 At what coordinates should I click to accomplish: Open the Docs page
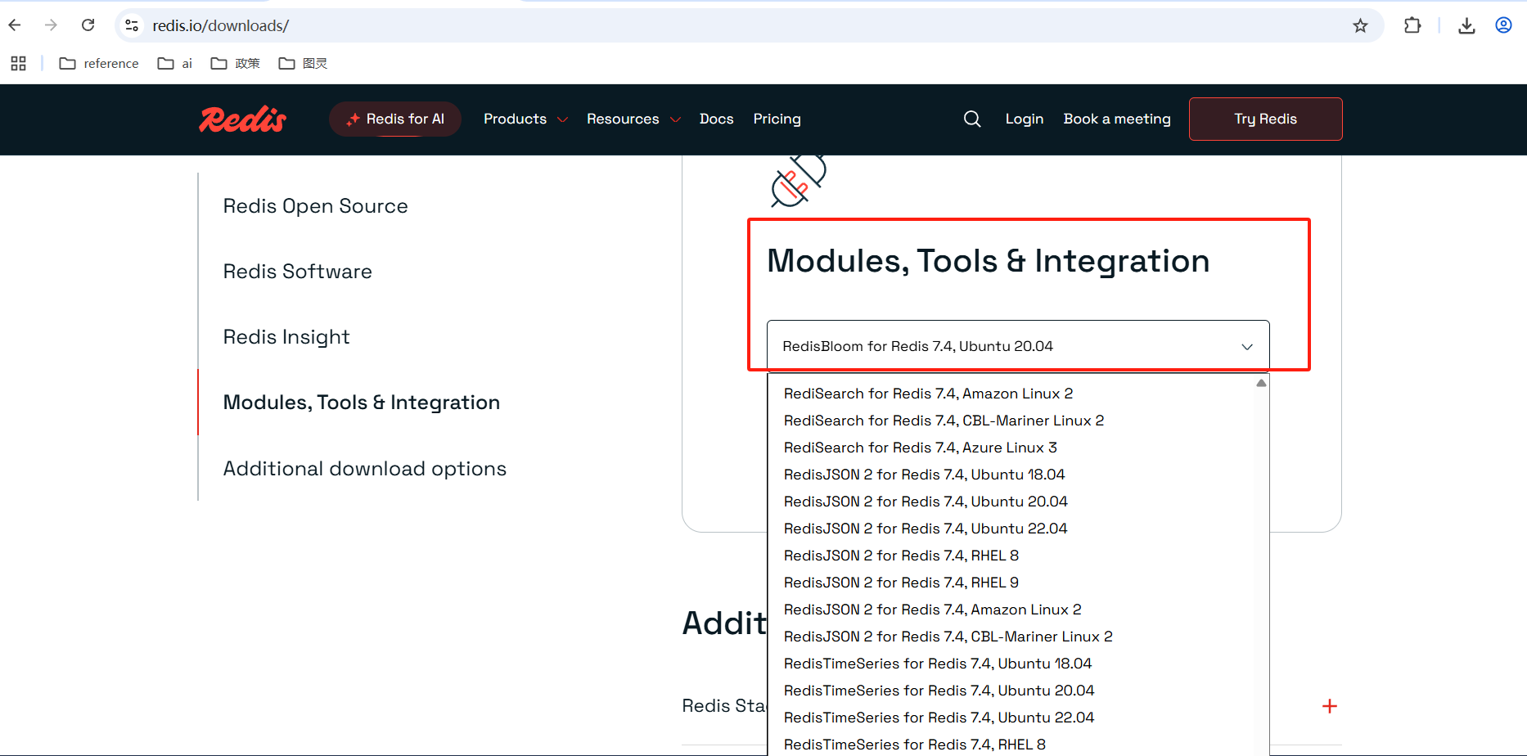(x=716, y=119)
